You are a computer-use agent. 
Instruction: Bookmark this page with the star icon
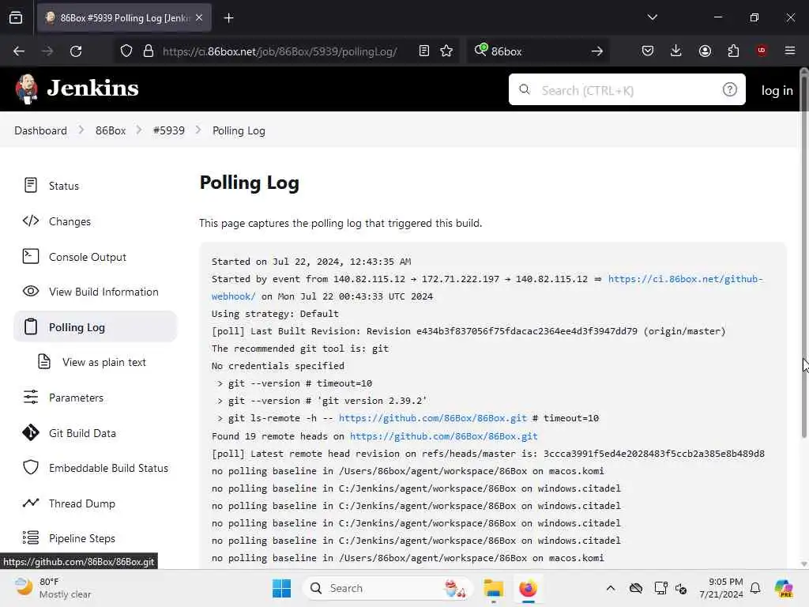[x=446, y=51]
